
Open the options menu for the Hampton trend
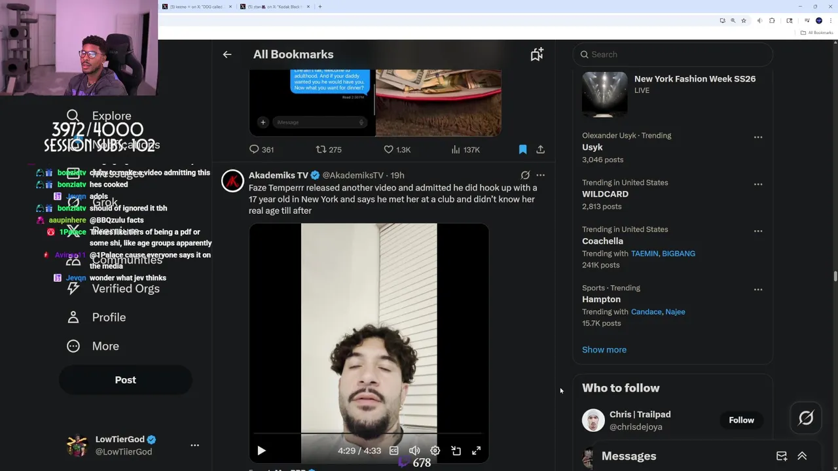click(x=758, y=290)
